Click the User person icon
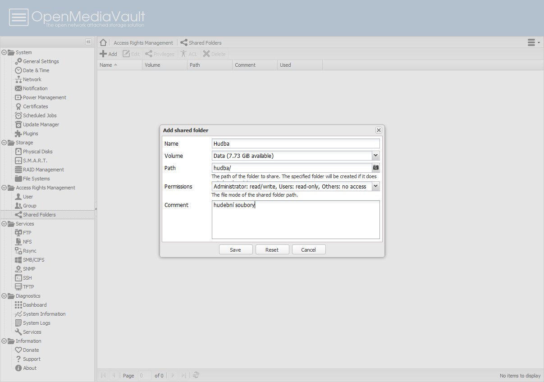The width and height of the screenshot is (544, 382). pos(18,197)
